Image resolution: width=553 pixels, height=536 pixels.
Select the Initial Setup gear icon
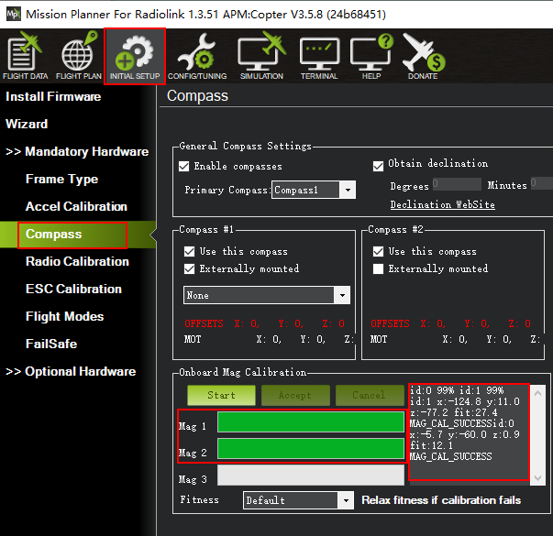pos(135,57)
